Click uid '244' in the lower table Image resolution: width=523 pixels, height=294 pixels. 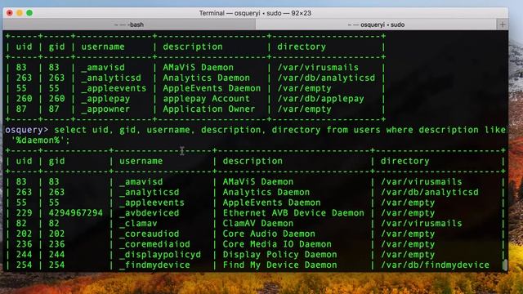(24, 255)
